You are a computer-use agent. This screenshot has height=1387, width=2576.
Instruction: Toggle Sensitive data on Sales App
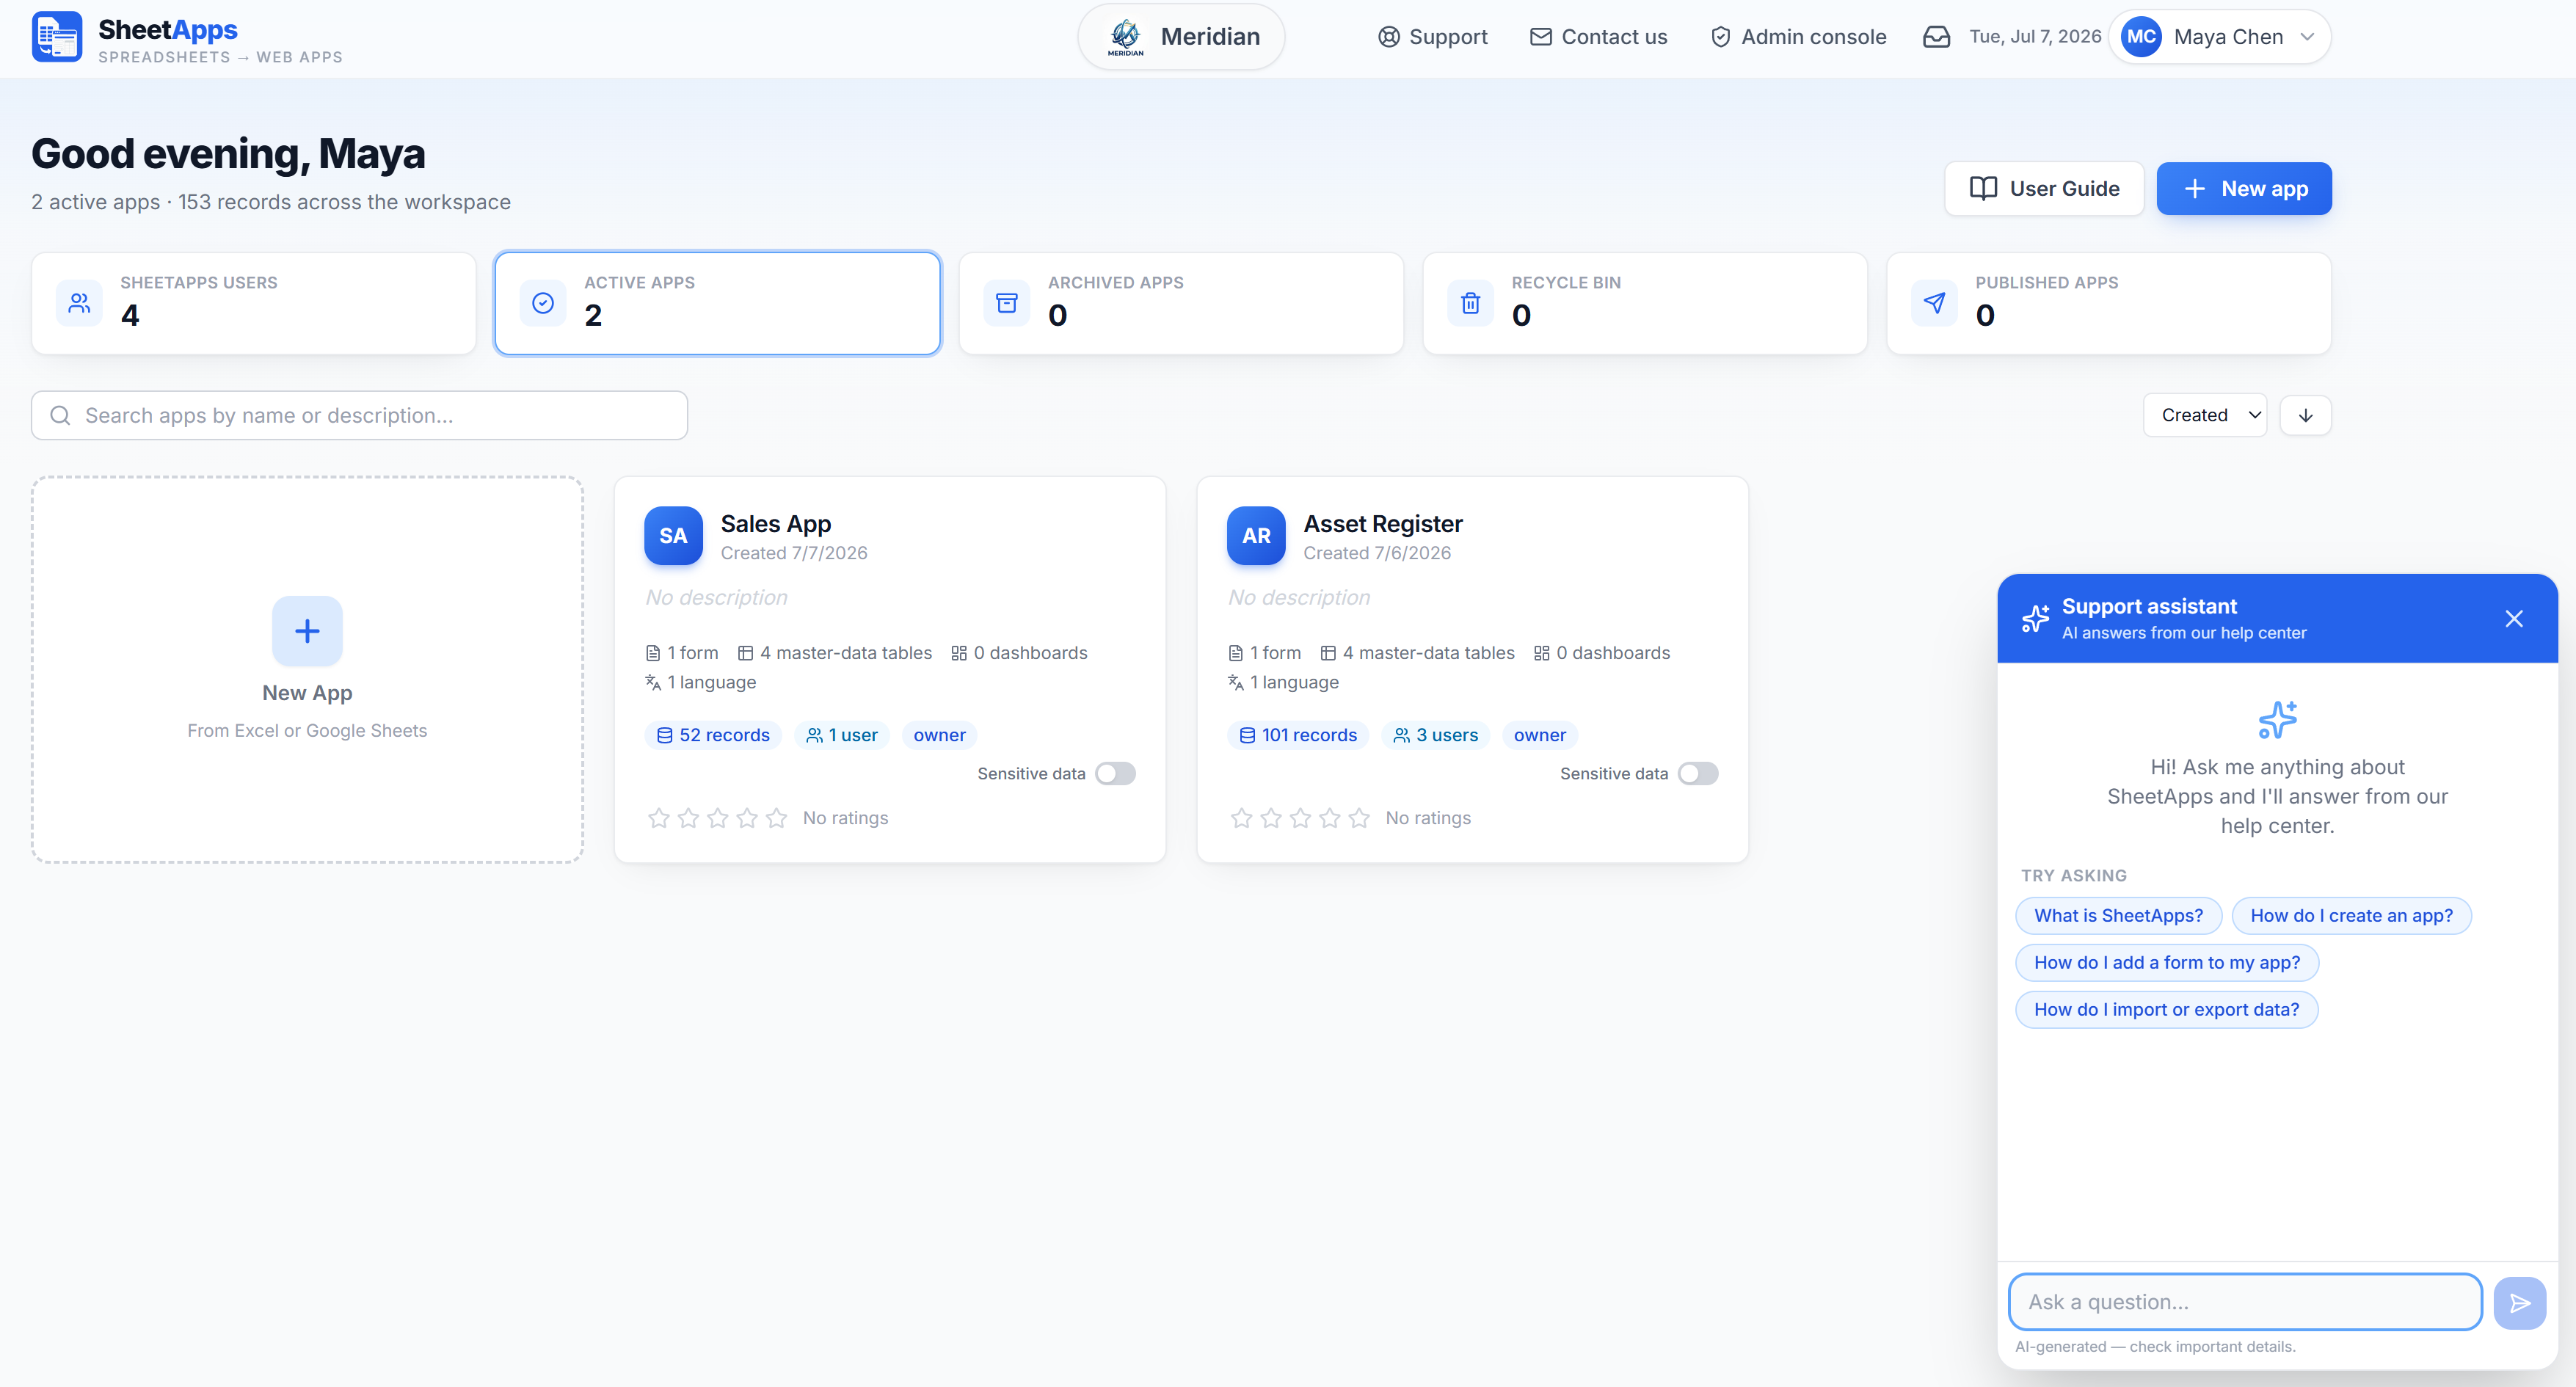[1115, 773]
